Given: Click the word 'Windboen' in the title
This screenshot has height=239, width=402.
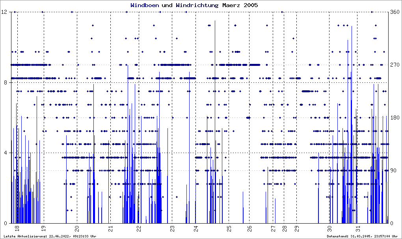Looking at the screenshot, I should [x=145, y=5].
